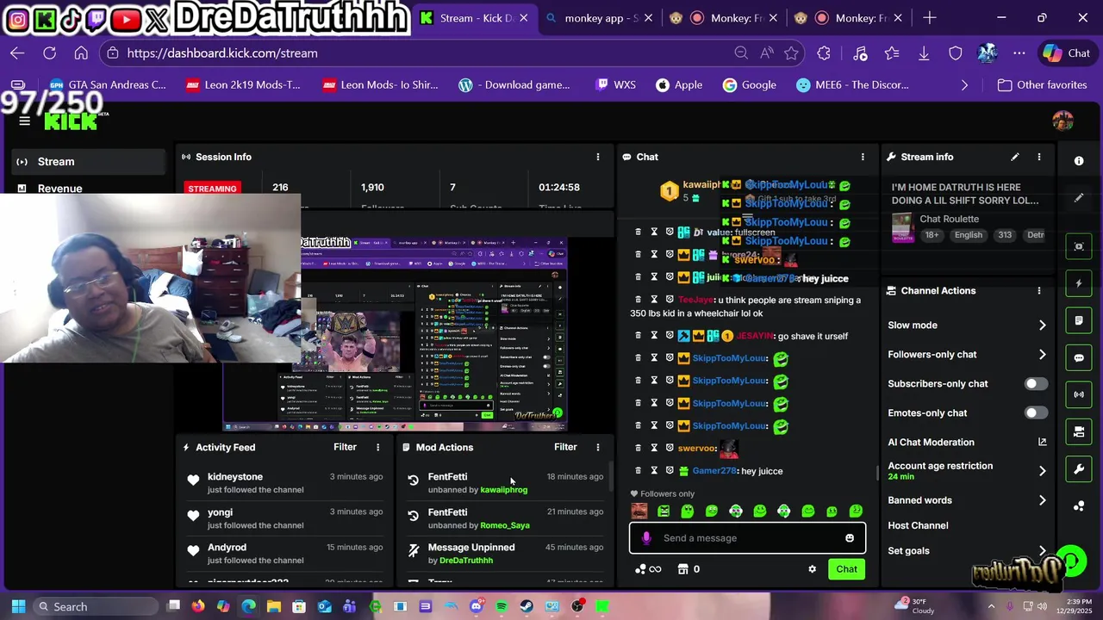Open browser extensions puzzle icon
Viewport: 1103px width, 620px height.
[824, 53]
